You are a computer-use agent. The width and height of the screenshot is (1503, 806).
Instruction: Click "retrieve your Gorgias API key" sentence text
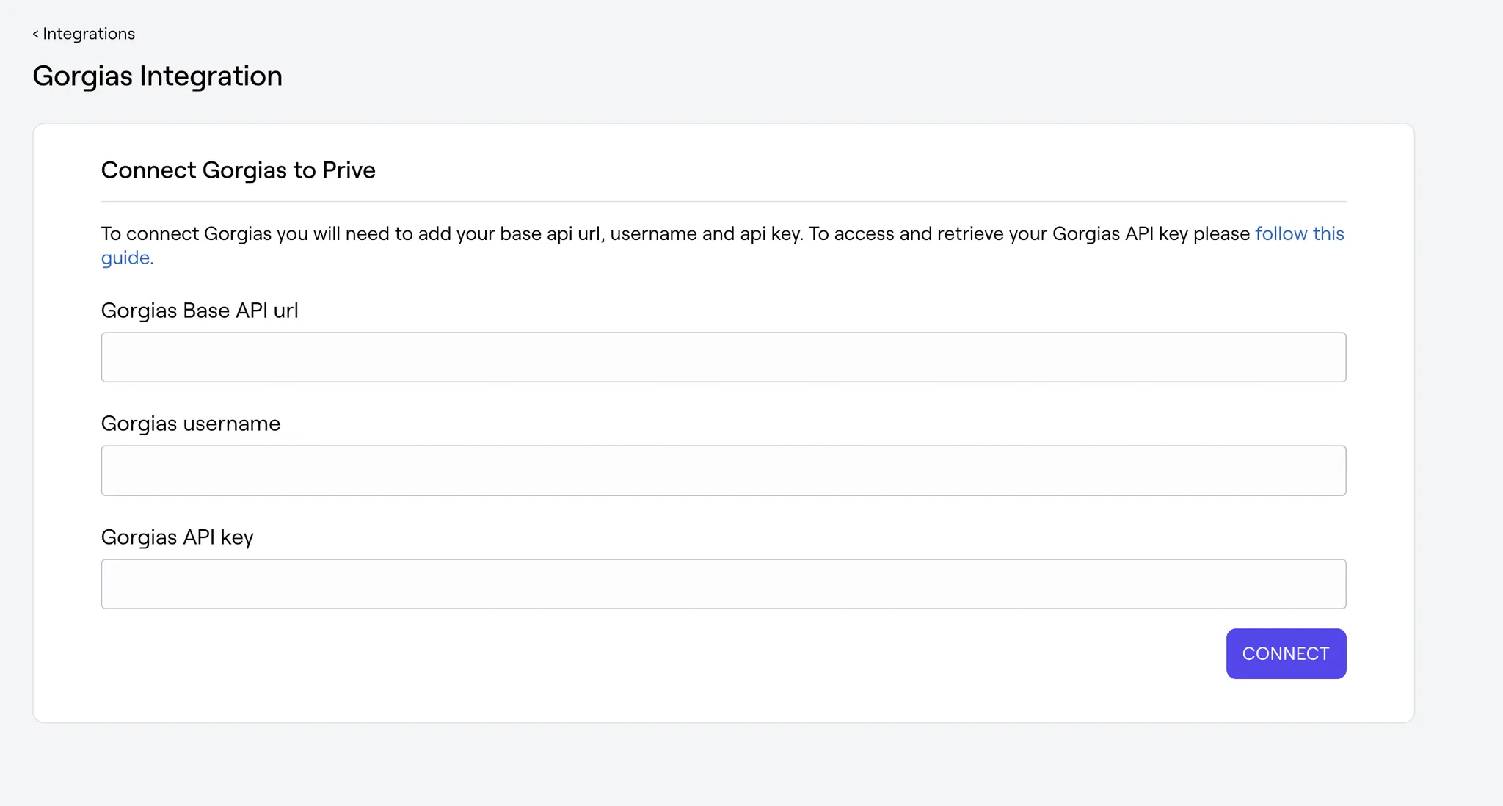pyautogui.click(x=1062, y=233)
